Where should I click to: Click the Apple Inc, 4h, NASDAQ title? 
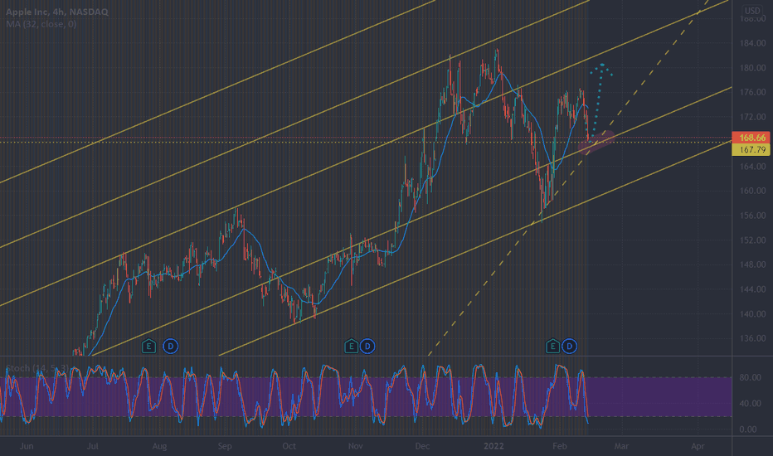pyautogui.click(x=56, y=12)
